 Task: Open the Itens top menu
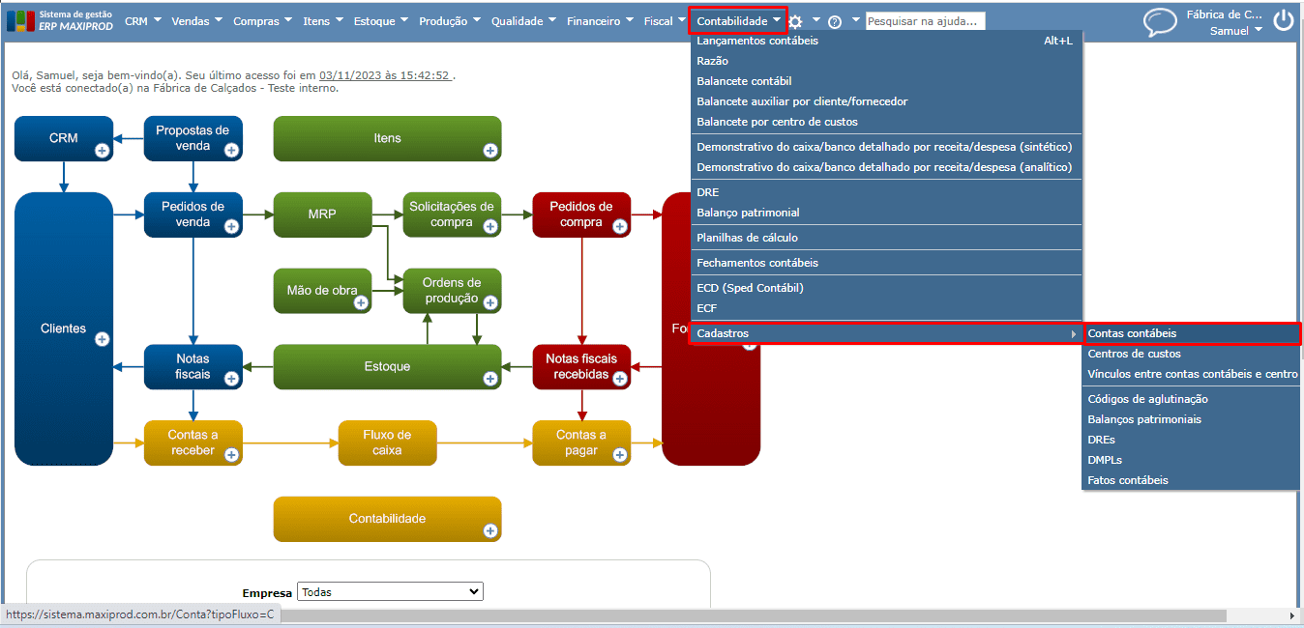coord(323,20)
